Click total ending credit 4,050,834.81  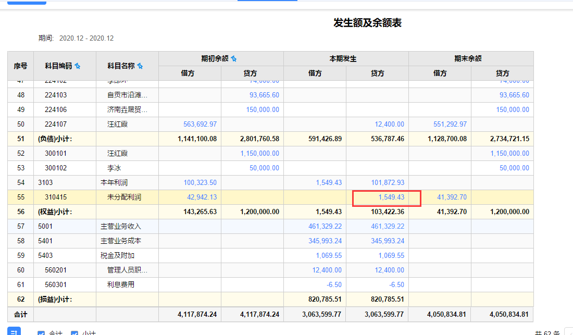tap(509, 315)
